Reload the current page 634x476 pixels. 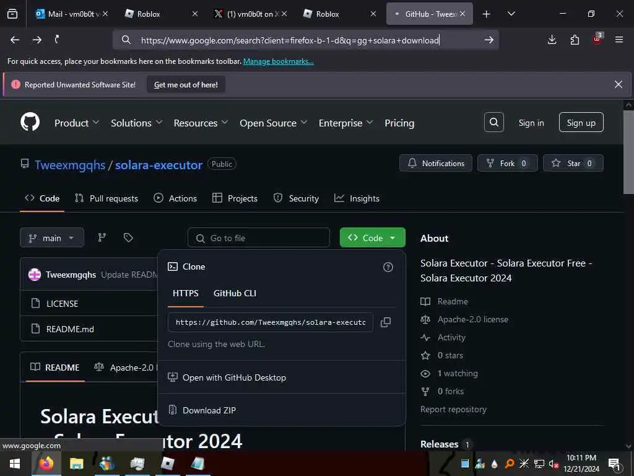(x=57, y=39)
